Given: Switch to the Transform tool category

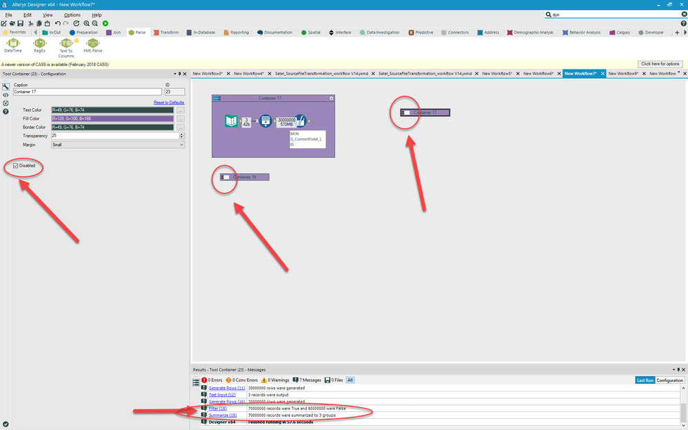Looking at the screenshot, I should pyautogui.click(x=166, y=32).
